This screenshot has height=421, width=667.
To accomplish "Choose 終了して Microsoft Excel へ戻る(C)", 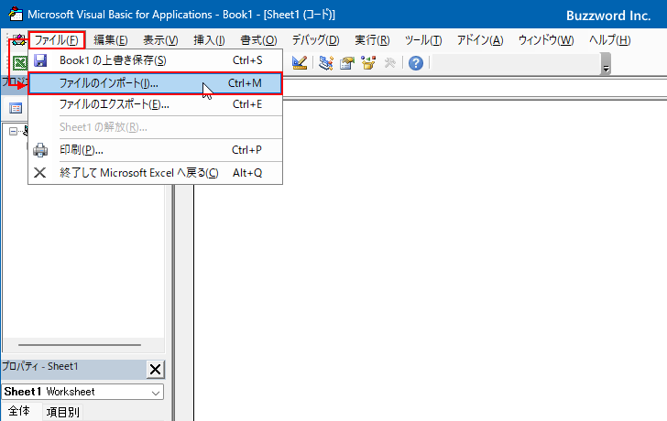I will [155, 173].
